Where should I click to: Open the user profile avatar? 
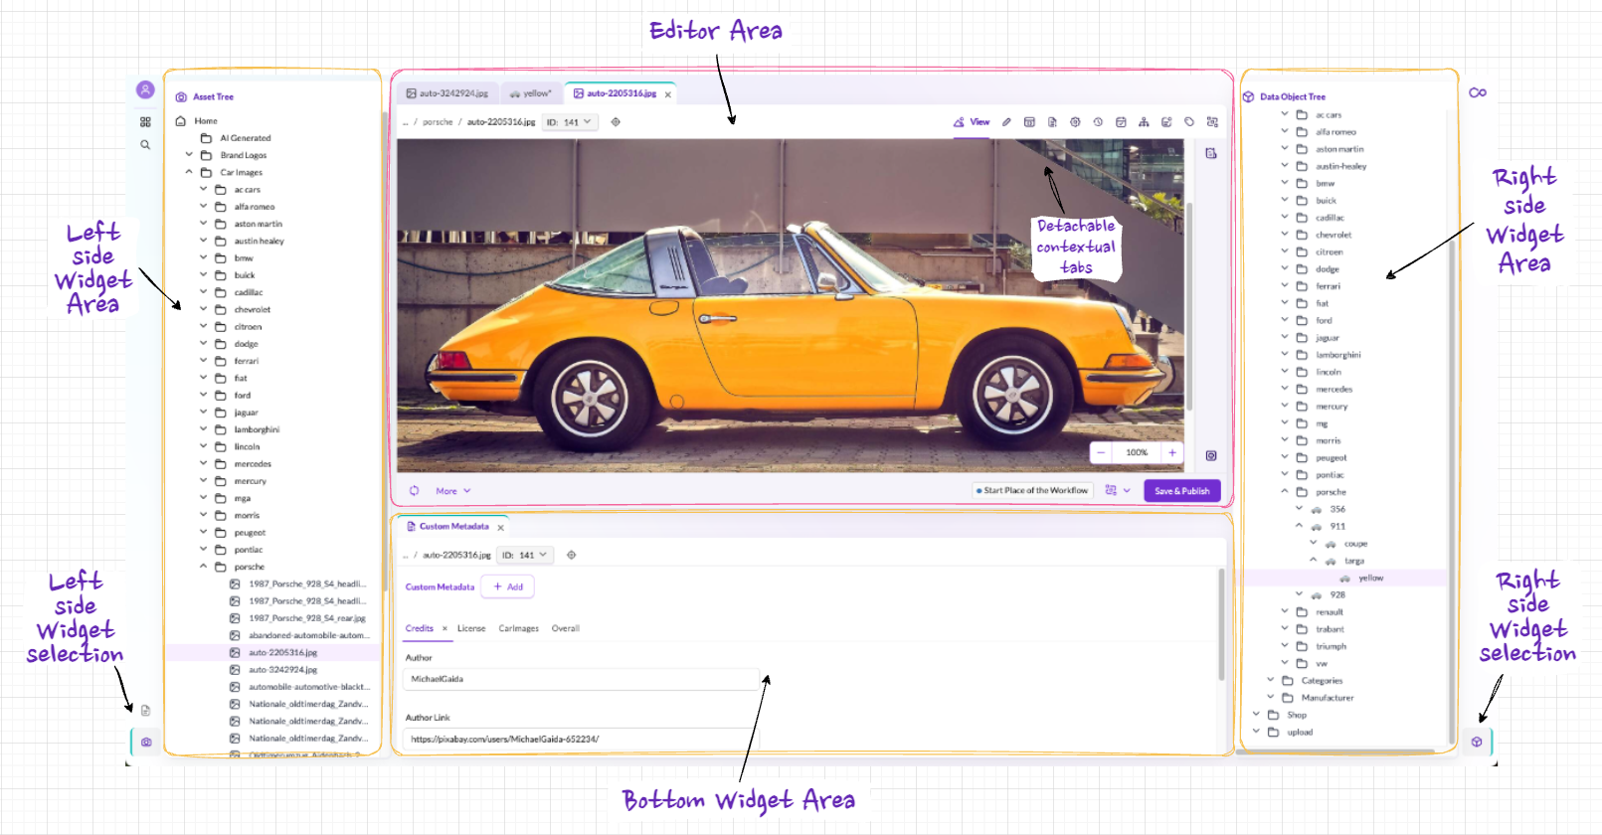click(145, 89)
